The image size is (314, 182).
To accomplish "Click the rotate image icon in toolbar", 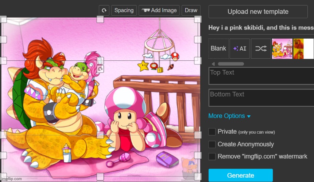I will tap(104, 11).
